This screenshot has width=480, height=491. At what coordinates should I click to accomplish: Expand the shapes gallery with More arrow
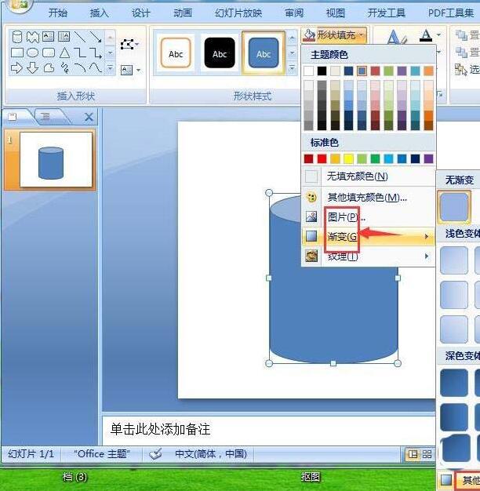point(111,68)
